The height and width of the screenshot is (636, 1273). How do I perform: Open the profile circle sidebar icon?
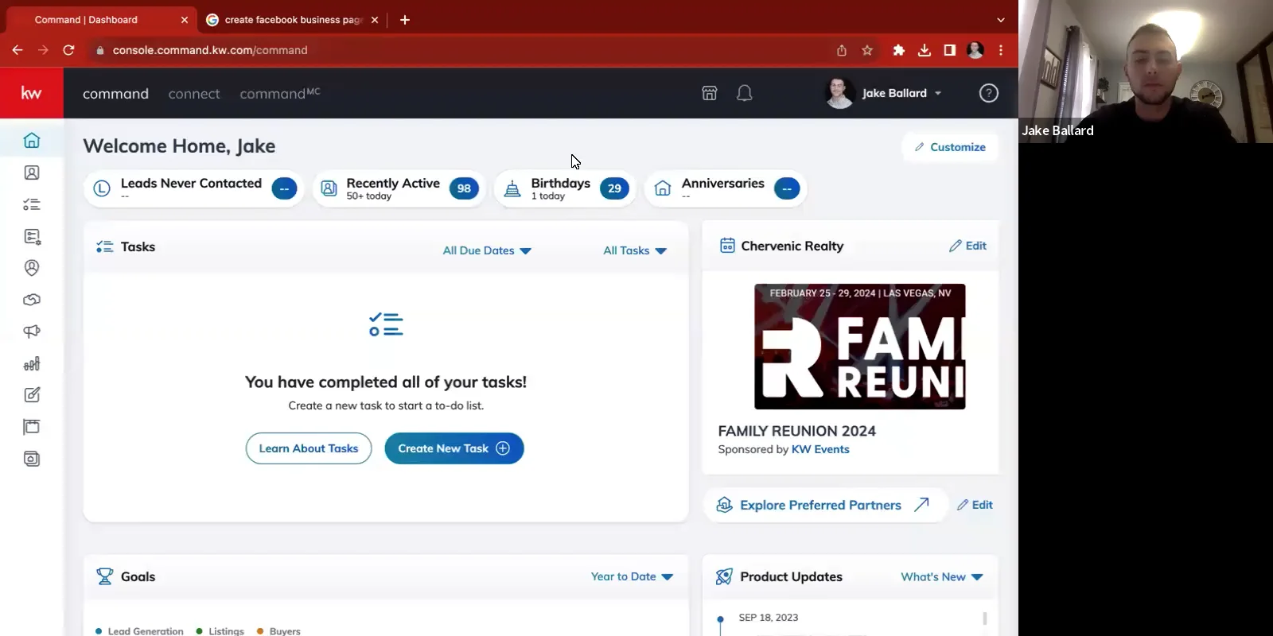pos(32,268)
